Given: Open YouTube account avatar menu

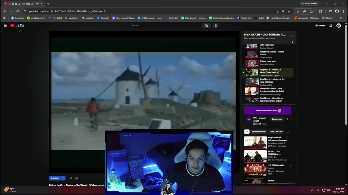Looking at the screenshot, I should (338, 25).
